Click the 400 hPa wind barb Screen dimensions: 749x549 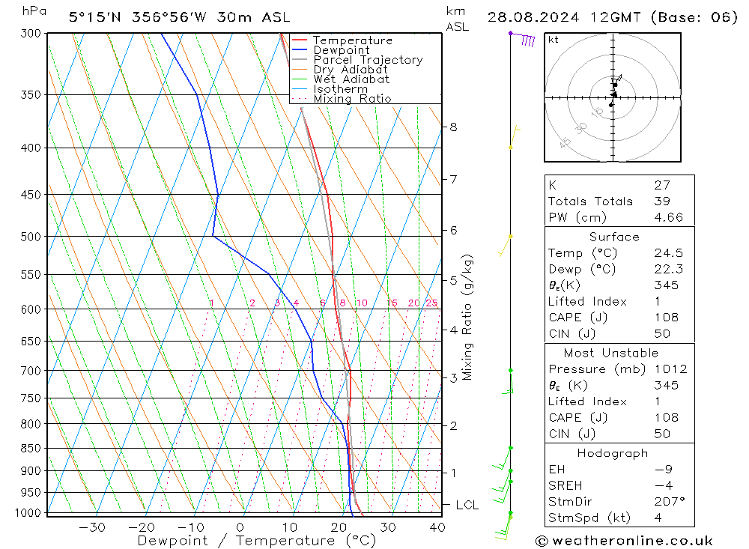[x=515, y=137]
